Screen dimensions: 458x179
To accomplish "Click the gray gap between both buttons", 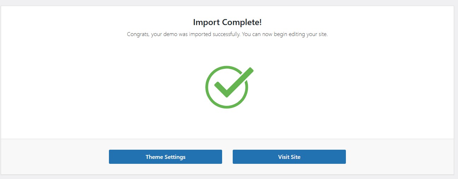I will 227,157.
